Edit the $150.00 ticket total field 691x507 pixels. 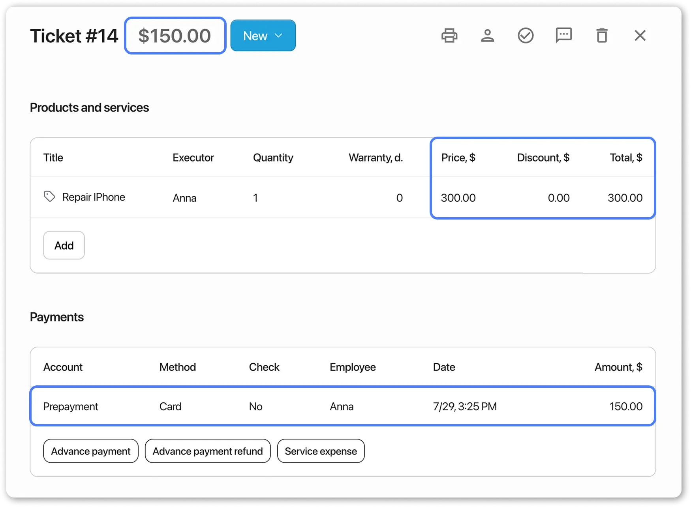175,36
